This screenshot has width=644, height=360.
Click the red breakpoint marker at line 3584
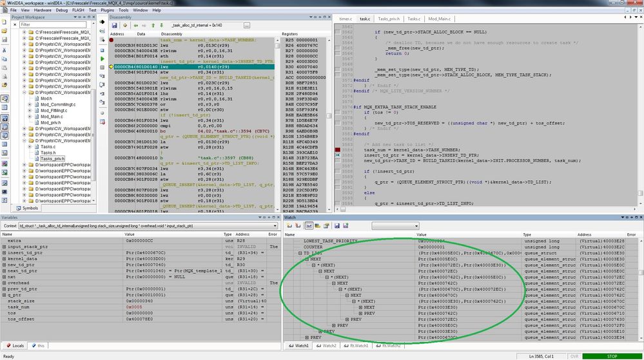pos(338,150)
